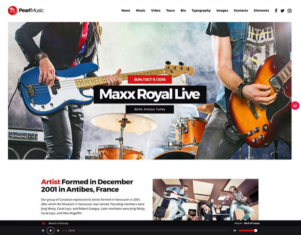Skip to next track in player

(x=58, y=231)
